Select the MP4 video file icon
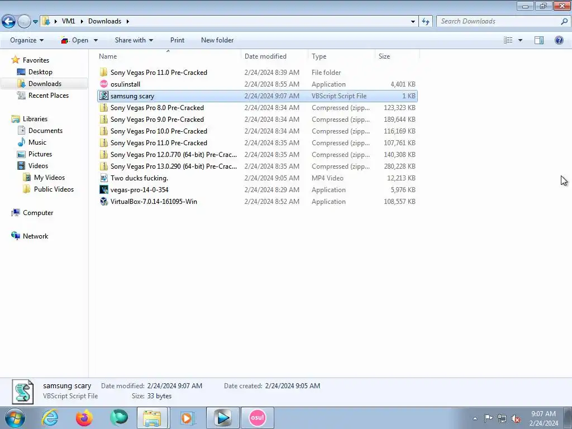 pos(104,178)
